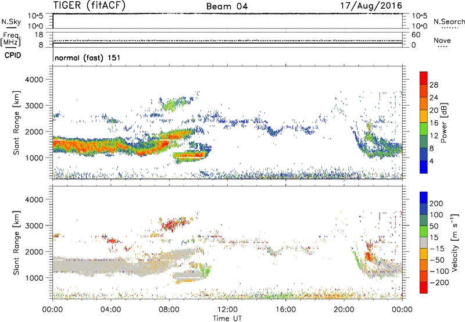Screen dimensions: 465x322
Task: Click the 'N.Sky' legend label
Action: 11,22
